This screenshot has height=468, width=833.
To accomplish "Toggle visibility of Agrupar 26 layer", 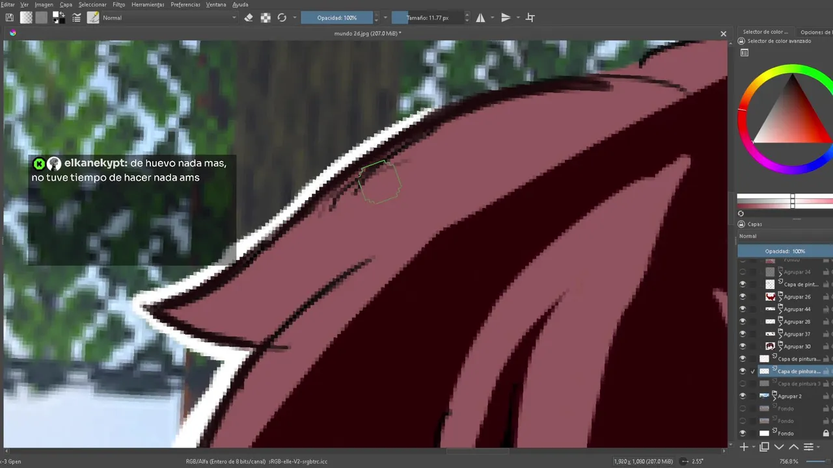I will point(743,296).
